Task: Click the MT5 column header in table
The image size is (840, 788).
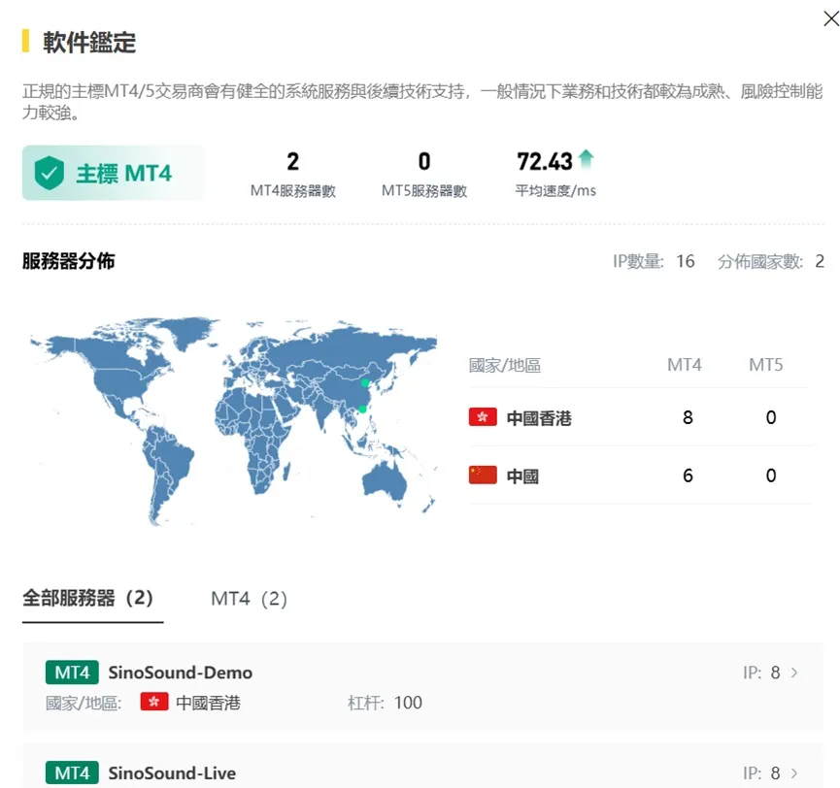Action: coord(765,365)
